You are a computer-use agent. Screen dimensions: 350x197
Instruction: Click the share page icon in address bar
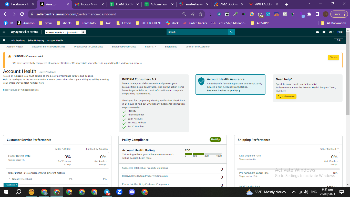(x=192, y=14)
